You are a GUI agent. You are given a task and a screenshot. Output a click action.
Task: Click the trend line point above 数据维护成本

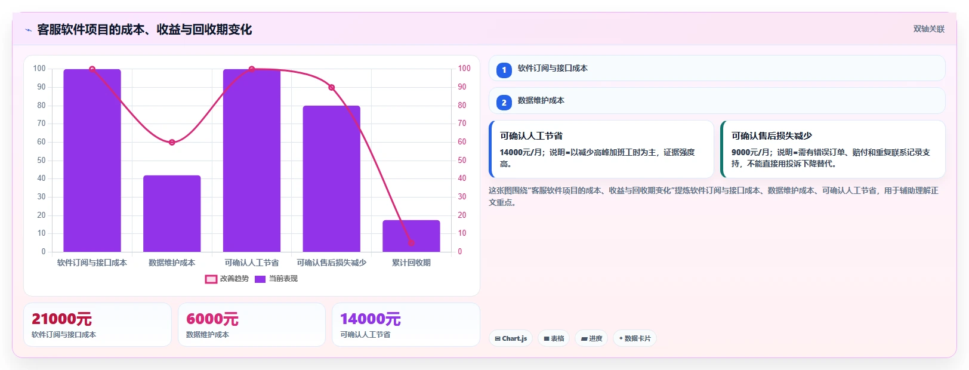tap(172, 142)
